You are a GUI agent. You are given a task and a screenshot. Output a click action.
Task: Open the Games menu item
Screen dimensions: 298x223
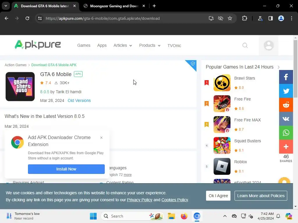pyautogui.click(x=84, y=46)
